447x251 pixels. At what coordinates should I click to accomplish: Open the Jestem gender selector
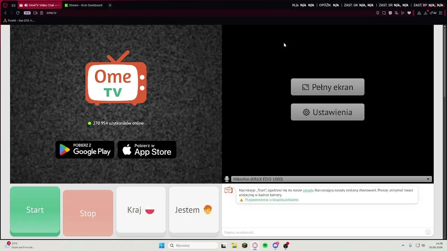click(194, 210)
